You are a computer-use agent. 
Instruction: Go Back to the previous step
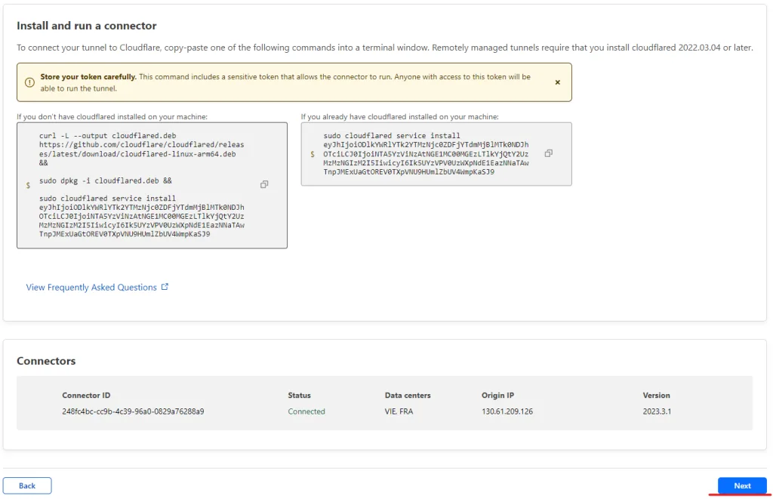pyautogui.click(x=27, y=485)
